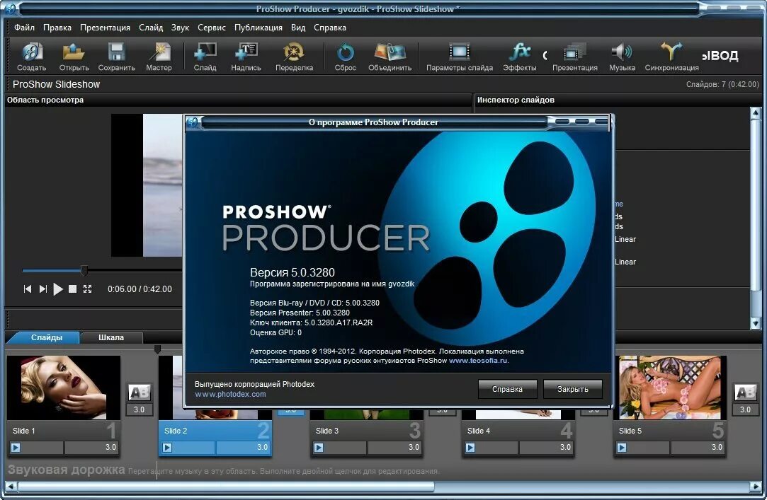
Task: Open the Файл menu
Action: pyautogui.click(x=25, y=28)
